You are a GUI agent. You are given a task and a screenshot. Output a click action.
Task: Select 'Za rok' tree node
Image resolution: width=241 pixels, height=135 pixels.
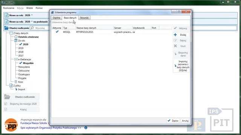click(21, 40)
